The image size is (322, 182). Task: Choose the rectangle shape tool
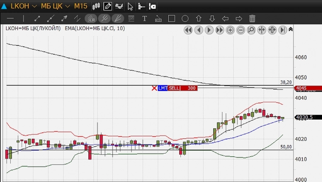[172, 19]
